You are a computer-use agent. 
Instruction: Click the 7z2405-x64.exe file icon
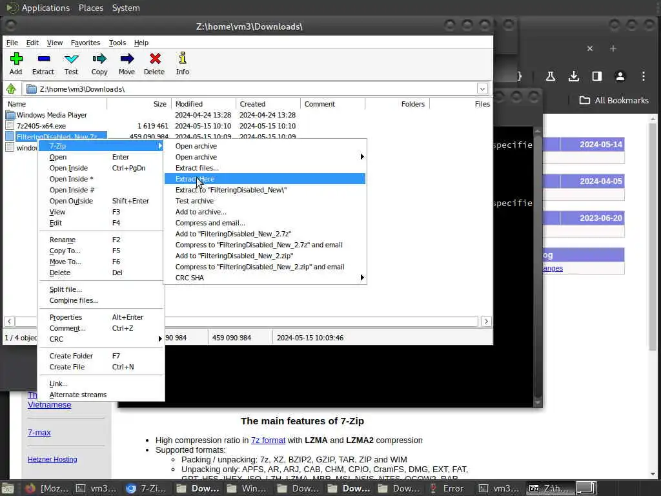10,126
